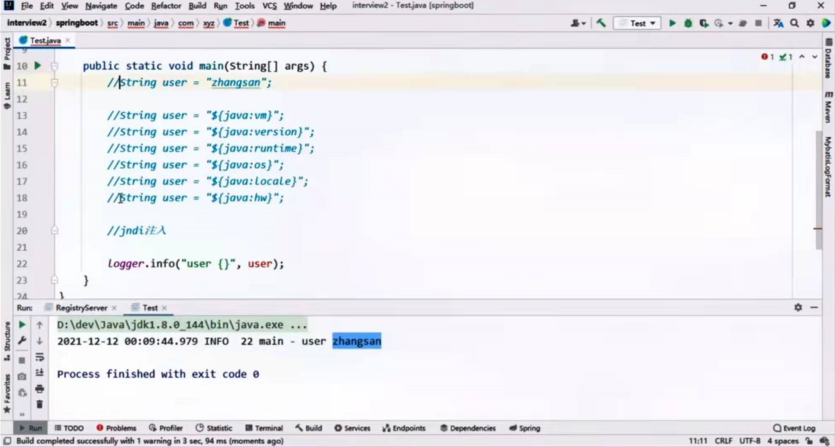Open the Navigate menu
The width and height of the screenshot is (835, 447).
click(x=101, y=6)
